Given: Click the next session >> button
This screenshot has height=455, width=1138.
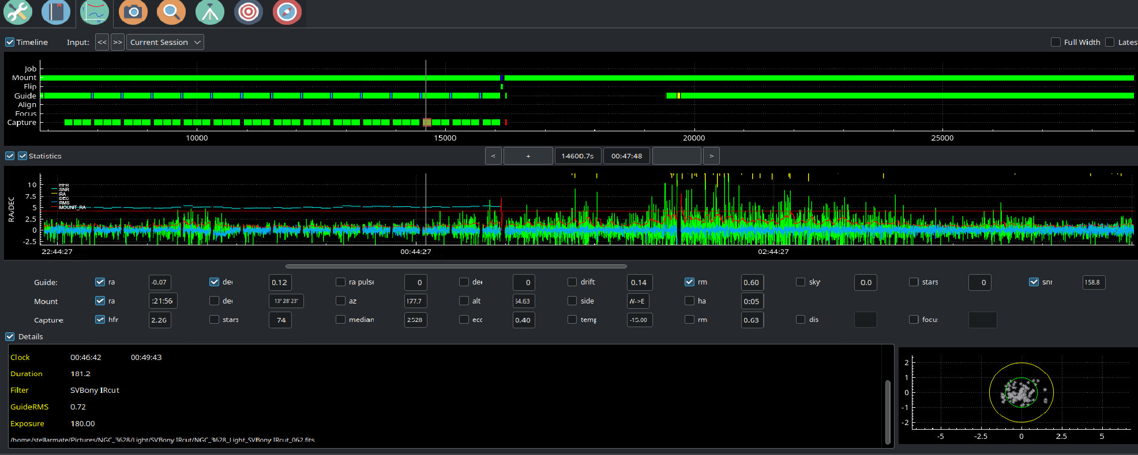Looking at the screenshot, I should (x=118, y=42).
